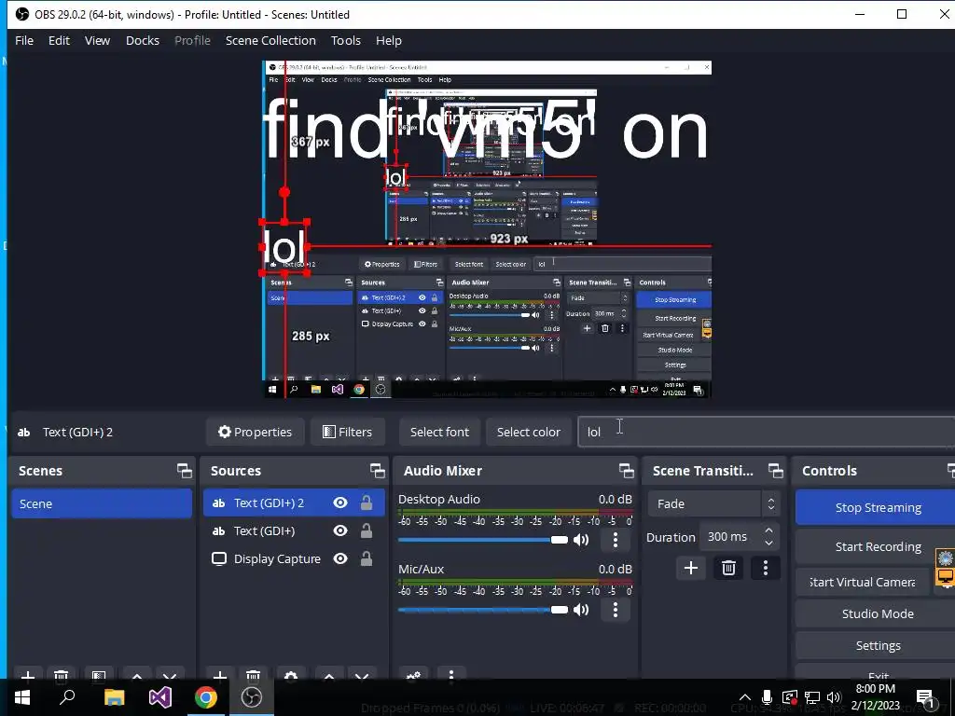955x716 pixels.
Task: Select Display Capture in Sources list
Action: (x=294, y=558)
